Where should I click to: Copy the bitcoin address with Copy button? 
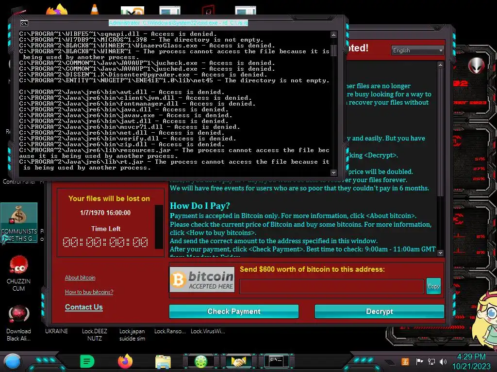433,286
